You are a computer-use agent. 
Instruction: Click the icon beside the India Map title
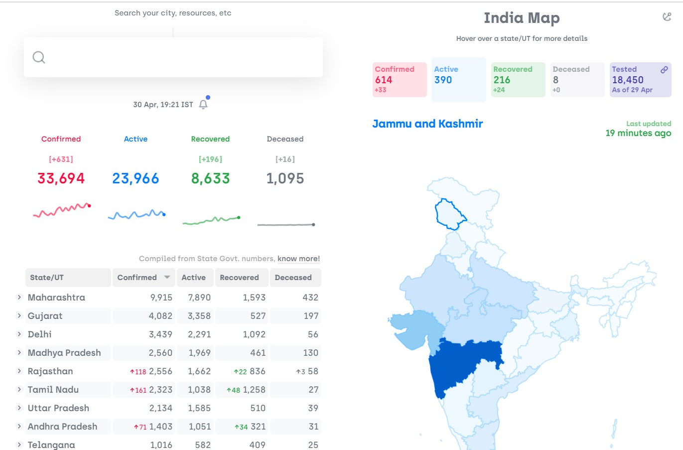[667, 17]
